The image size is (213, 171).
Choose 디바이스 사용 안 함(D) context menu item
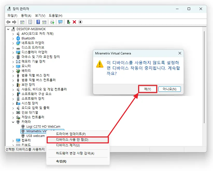78,140
